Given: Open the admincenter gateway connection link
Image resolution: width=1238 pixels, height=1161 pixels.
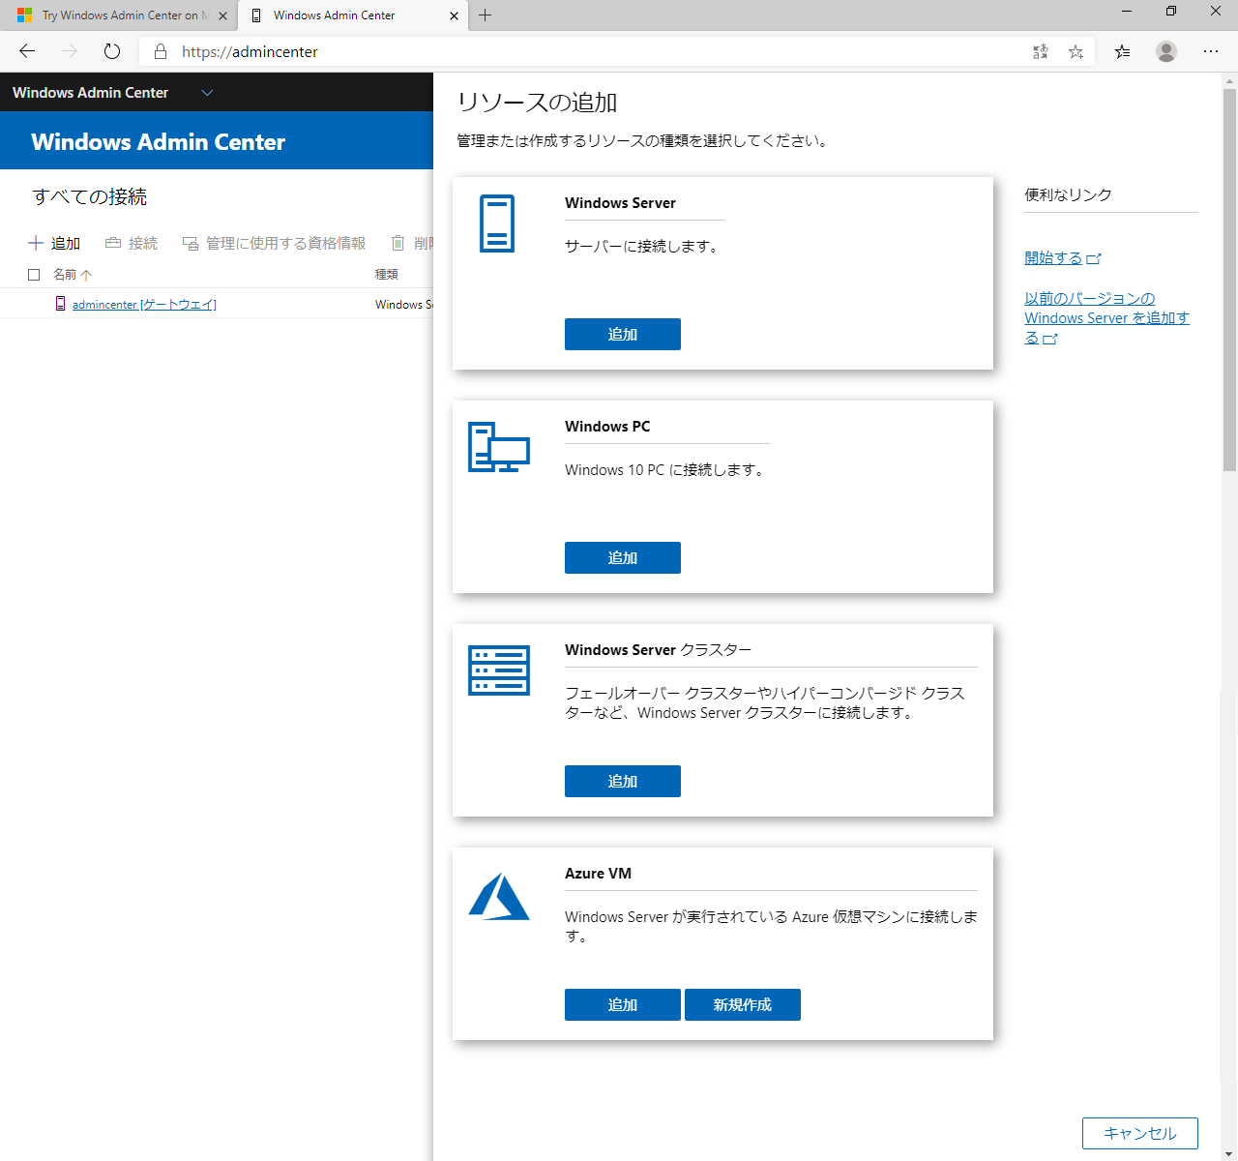Looking at the screenshot, I should (x=144, y=304).
